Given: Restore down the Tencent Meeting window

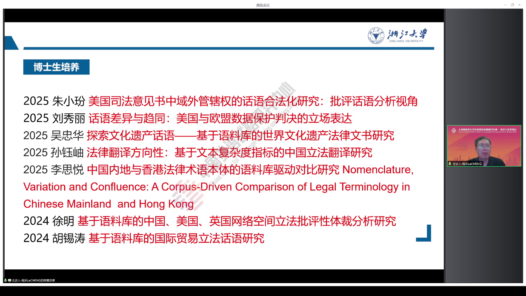Looking at the screenshot, I should click(512, 5).
